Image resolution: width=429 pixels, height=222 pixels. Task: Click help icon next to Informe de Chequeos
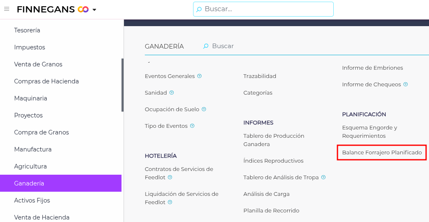(x=406, y=84)
